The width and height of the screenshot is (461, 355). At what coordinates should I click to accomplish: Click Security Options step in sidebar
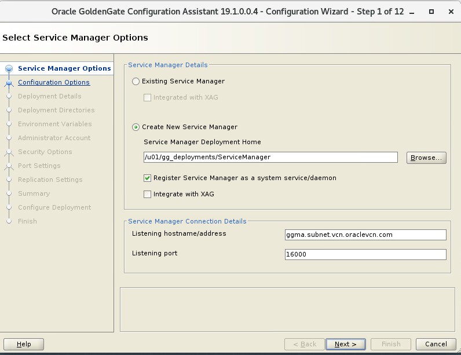[x=45, y=152]
